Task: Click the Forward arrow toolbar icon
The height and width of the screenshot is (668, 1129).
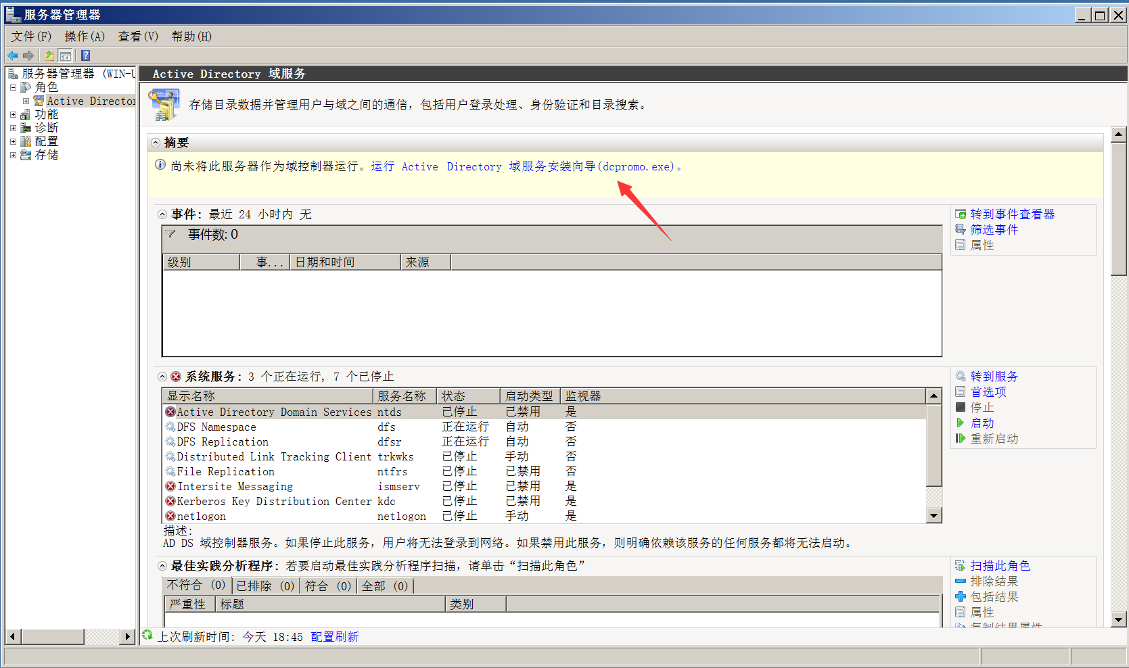Action: click(28, 55)
